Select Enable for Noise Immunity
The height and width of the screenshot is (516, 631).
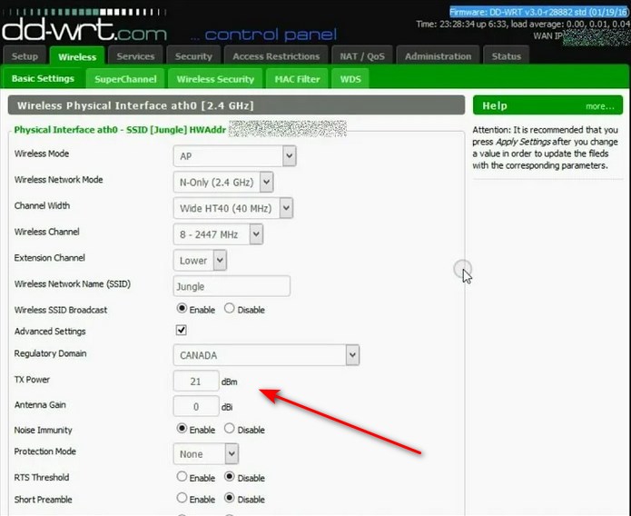click(x=182, y=428)
